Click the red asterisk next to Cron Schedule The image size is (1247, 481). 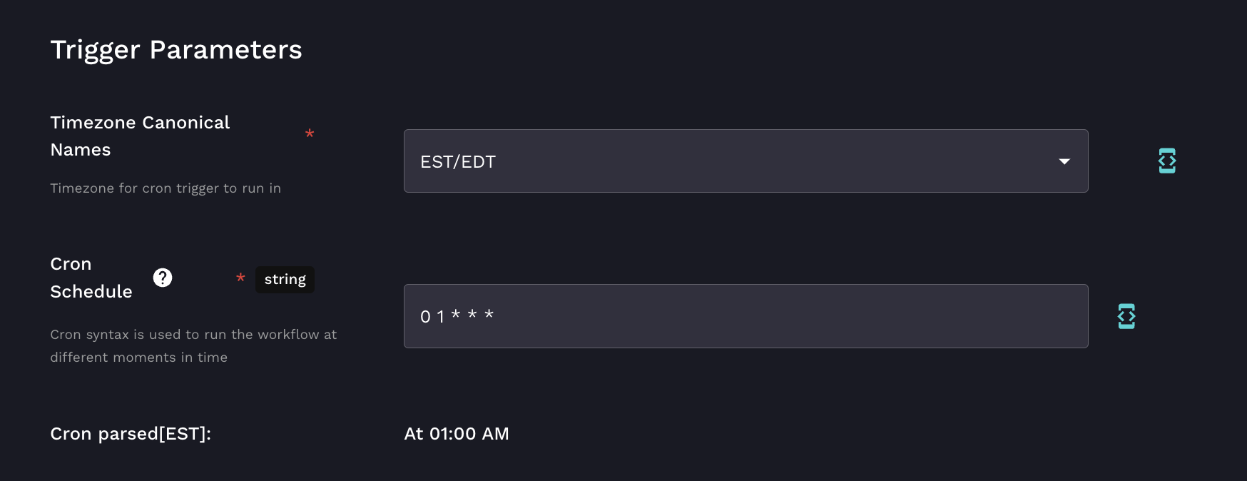(240, 278)
